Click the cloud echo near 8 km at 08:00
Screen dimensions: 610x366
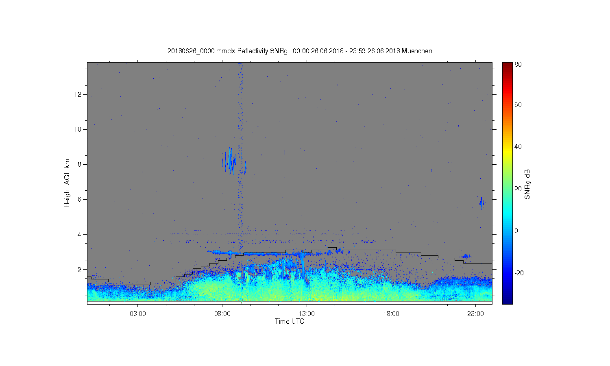[x=231, y=161]
